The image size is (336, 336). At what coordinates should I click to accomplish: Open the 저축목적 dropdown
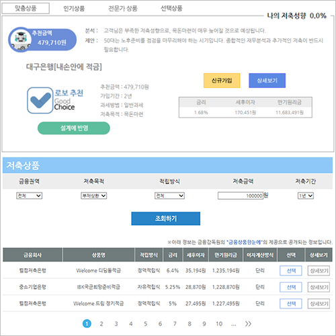(x=93, y=196)
